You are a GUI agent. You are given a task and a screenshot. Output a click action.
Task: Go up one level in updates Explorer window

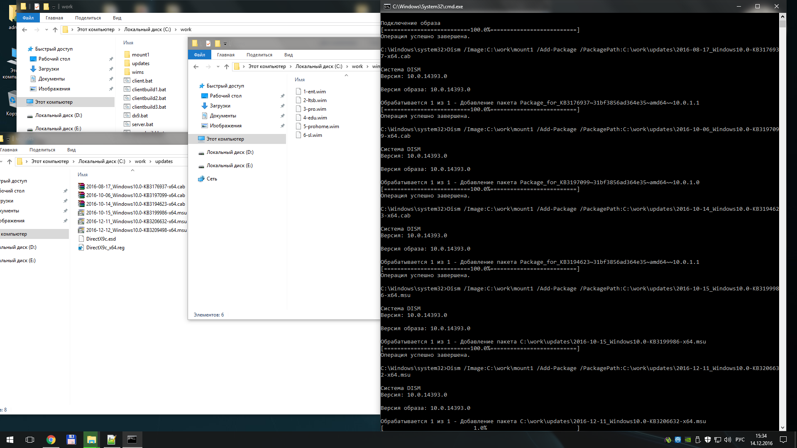coord(10,161)
